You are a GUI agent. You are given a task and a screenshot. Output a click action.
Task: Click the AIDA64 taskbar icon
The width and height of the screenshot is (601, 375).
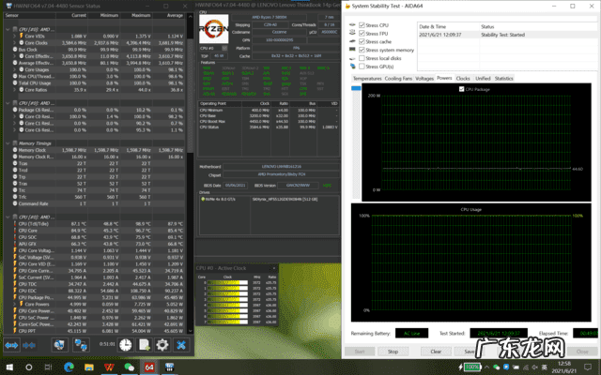(147, 367)
